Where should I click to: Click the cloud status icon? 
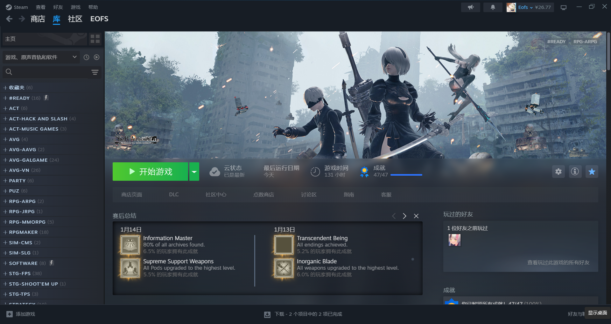coord(215,172)
